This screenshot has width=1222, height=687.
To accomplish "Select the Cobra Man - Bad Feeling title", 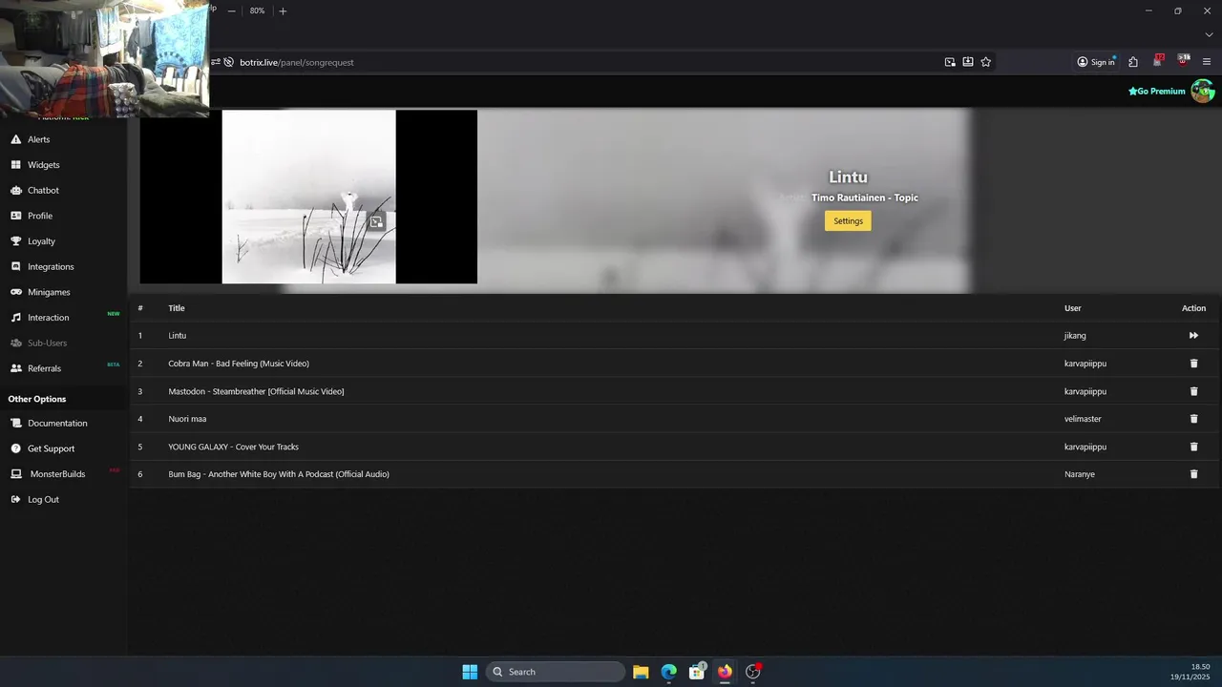I will click(x=239, y=364).
